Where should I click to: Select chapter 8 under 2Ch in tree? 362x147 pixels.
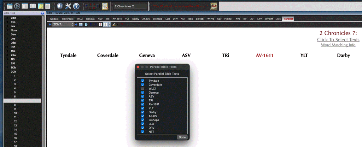[15, 105]
